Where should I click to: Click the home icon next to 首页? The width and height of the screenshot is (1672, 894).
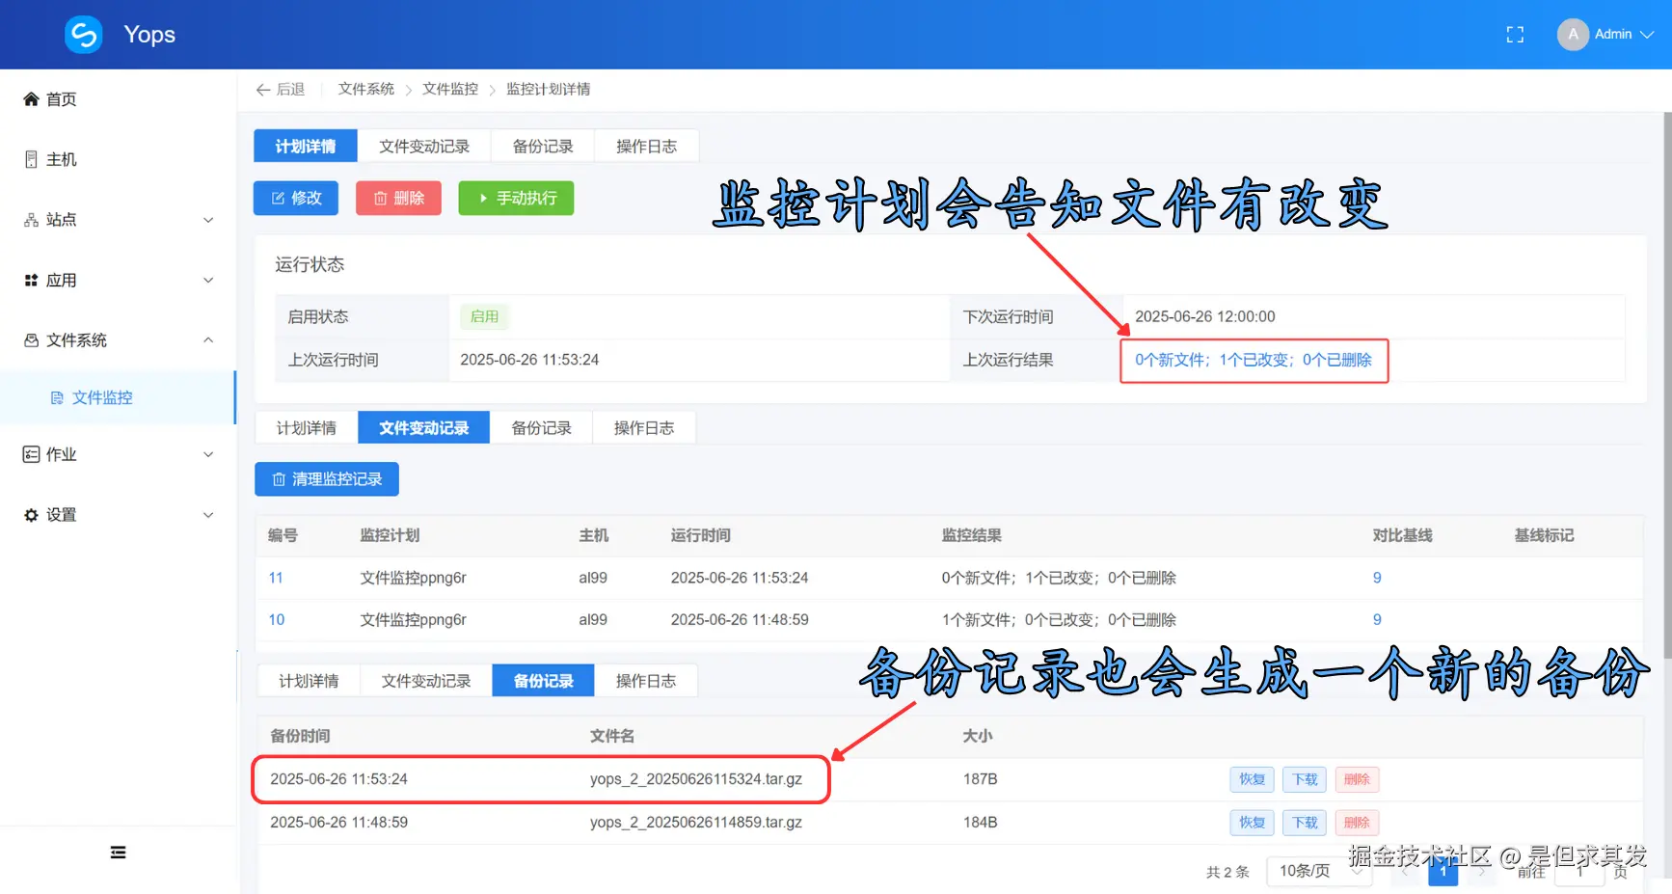pyautogui.click(x=29, y=98)
